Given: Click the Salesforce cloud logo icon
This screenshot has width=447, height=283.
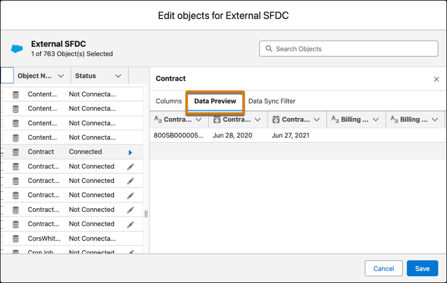Looking at the screenshot, I should coord(17,49).
